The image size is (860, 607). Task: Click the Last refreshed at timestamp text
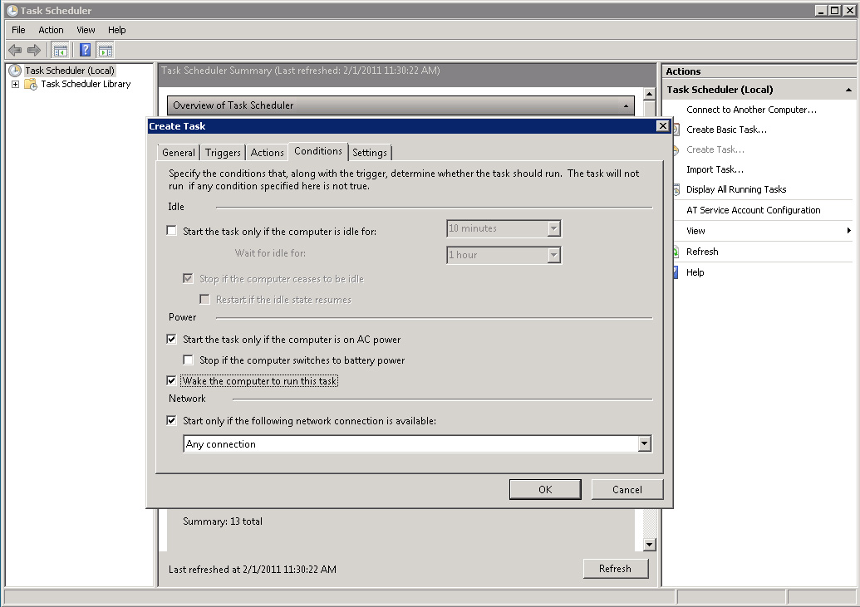point(253,569)
